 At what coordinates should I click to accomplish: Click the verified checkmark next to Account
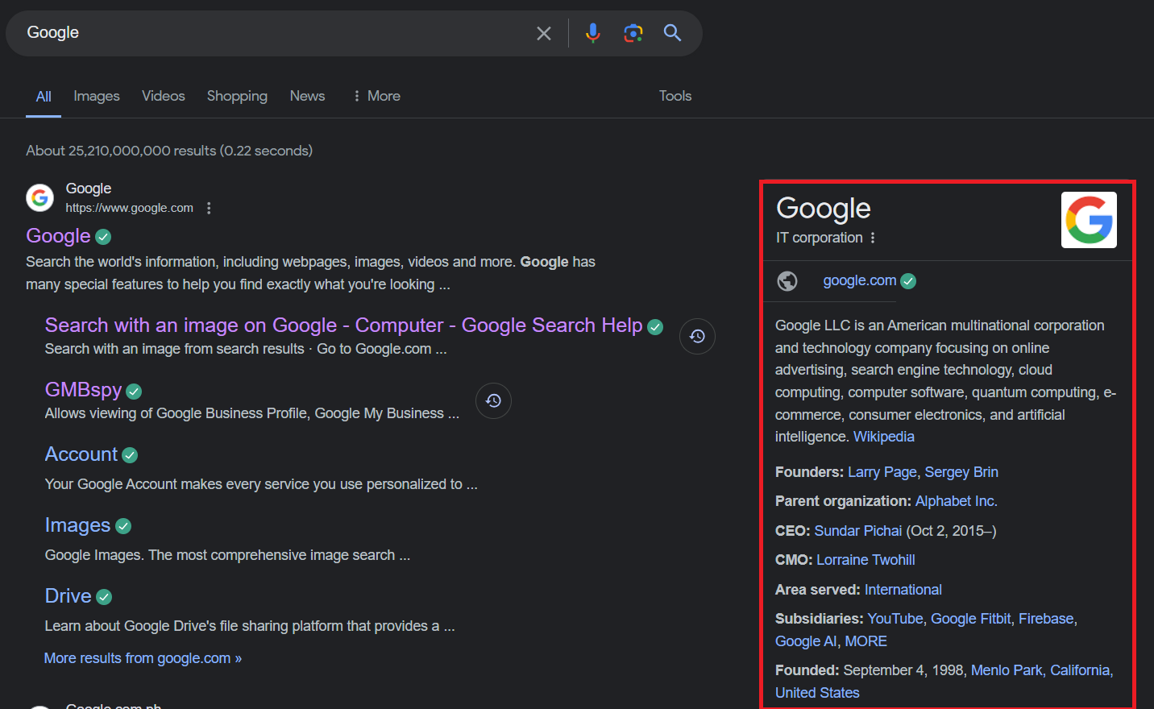tap(130, 455)
